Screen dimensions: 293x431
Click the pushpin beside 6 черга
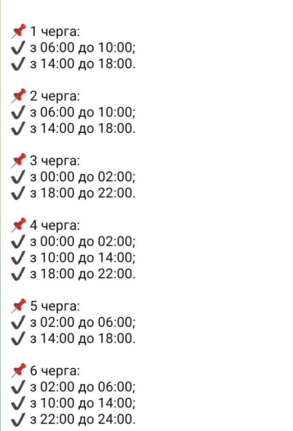point(19,371)
